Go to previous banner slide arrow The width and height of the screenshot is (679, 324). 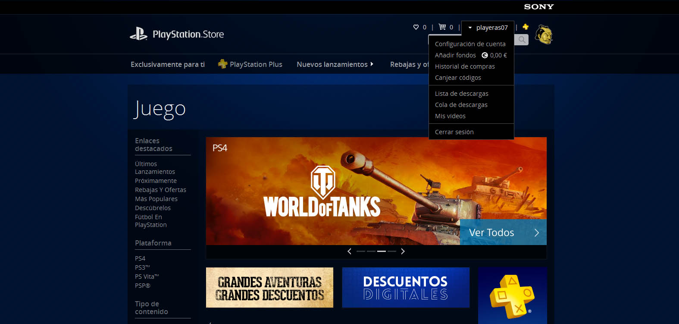pyautogui.click(x=349, y=251)
